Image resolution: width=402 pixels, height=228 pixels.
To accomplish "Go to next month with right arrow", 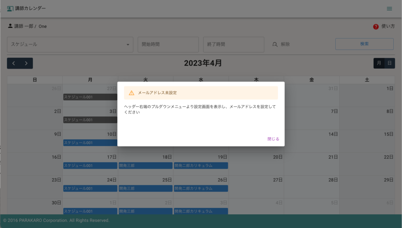I will 26,63.
